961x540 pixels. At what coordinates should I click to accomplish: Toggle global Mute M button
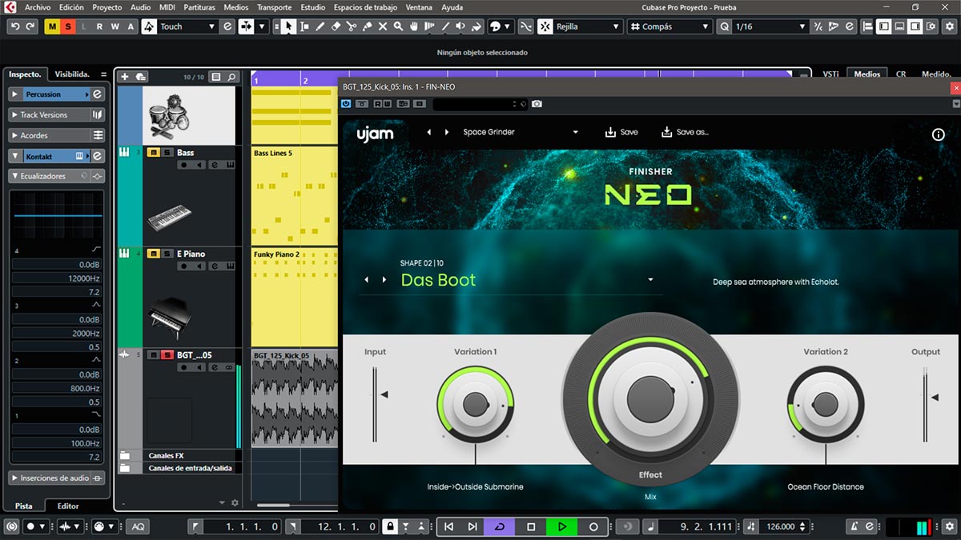(x=53, y=26)
